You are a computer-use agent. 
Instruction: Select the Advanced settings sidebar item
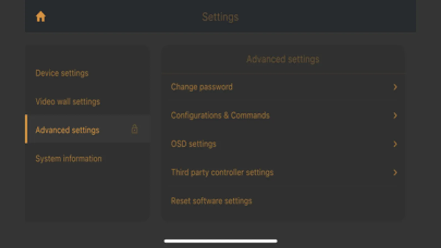click(x=68, y=130)
